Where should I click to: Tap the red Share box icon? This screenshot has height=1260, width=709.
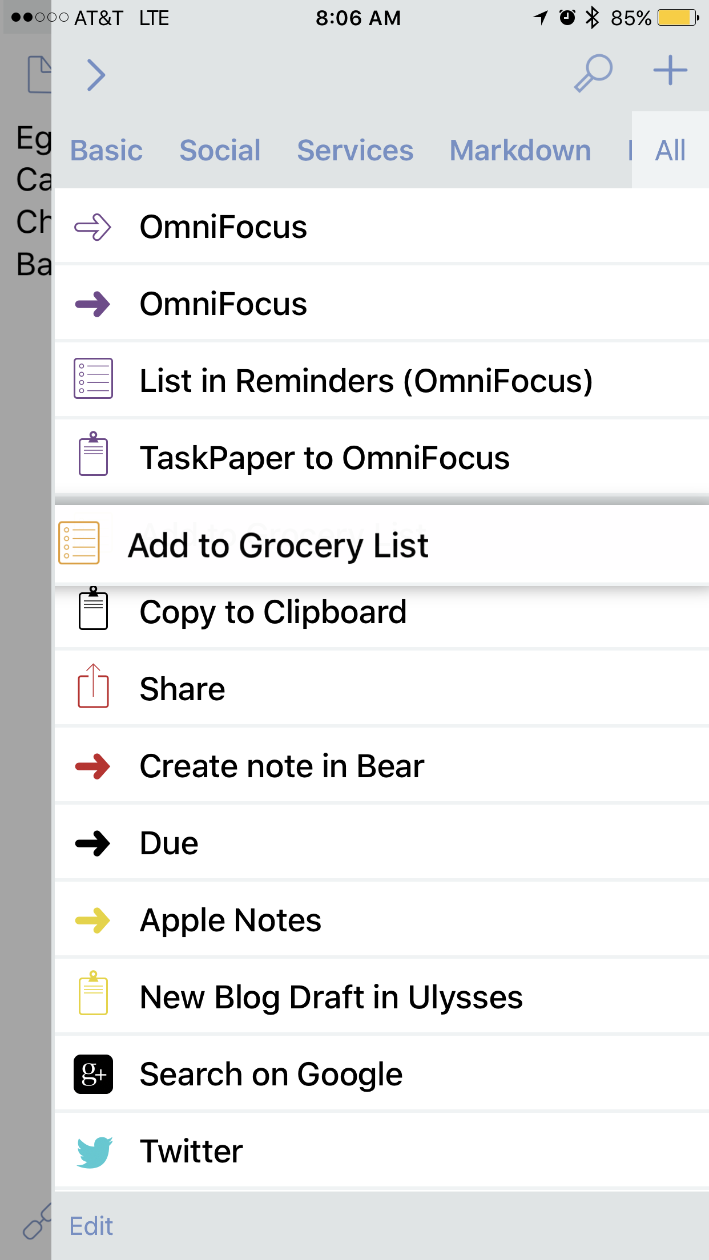(93, 686)
